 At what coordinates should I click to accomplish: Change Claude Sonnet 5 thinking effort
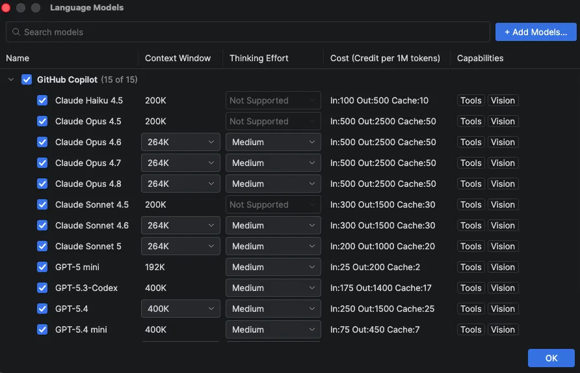point(273,246)
